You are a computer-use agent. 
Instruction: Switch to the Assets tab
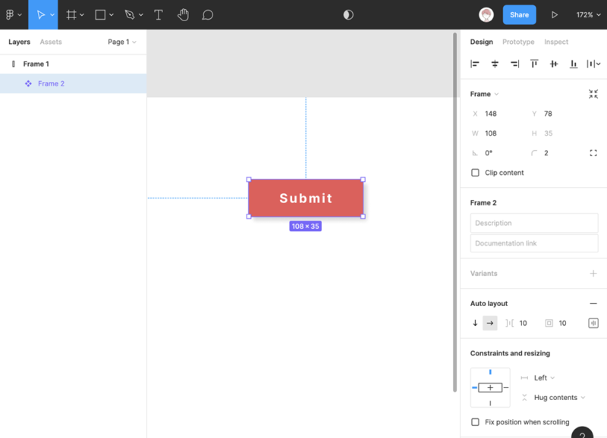pos(51,42)
